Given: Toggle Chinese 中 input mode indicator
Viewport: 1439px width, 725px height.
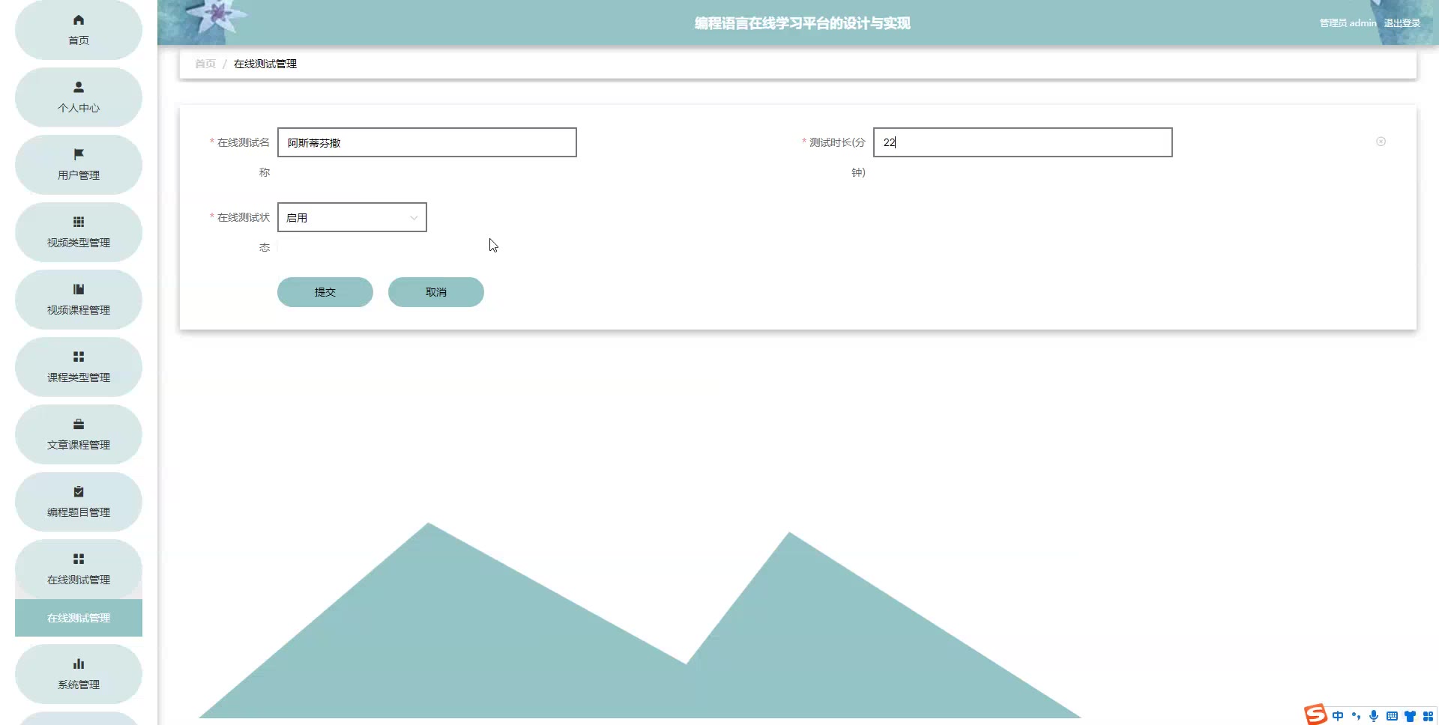Looking at the screenshot, I should (1338, 716).
